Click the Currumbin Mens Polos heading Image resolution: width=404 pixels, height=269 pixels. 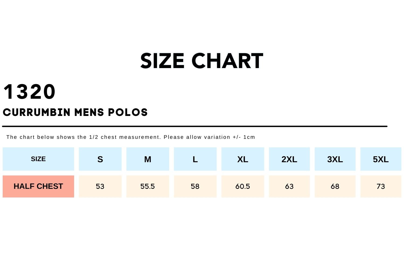75,112
